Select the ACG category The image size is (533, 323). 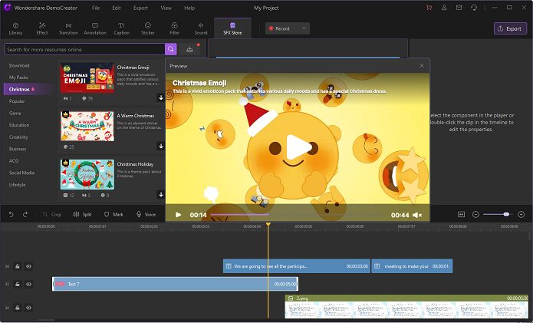(14, 160)
